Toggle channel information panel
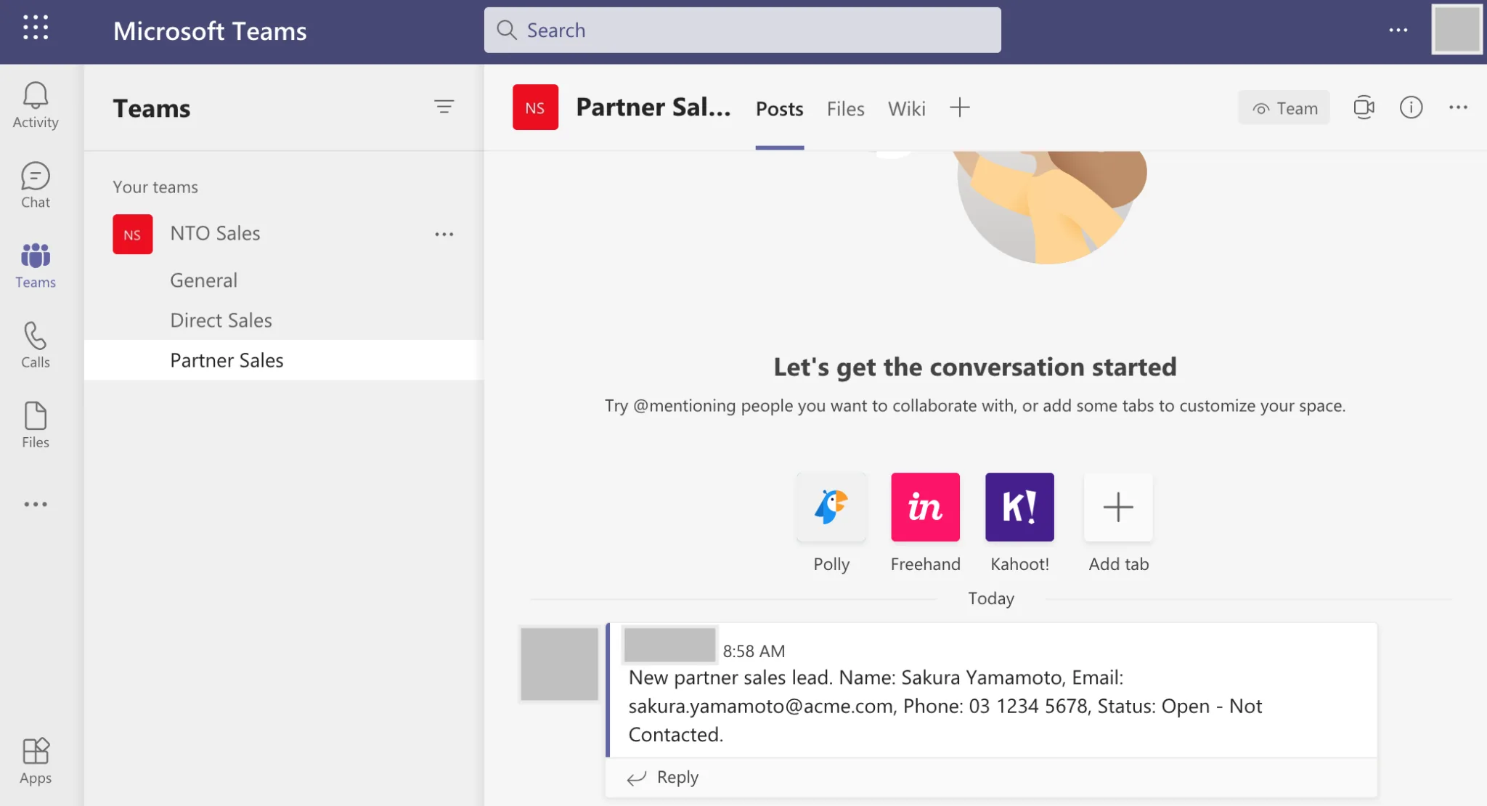This screenshot has height=806, width=1487. coord(1411,107)
